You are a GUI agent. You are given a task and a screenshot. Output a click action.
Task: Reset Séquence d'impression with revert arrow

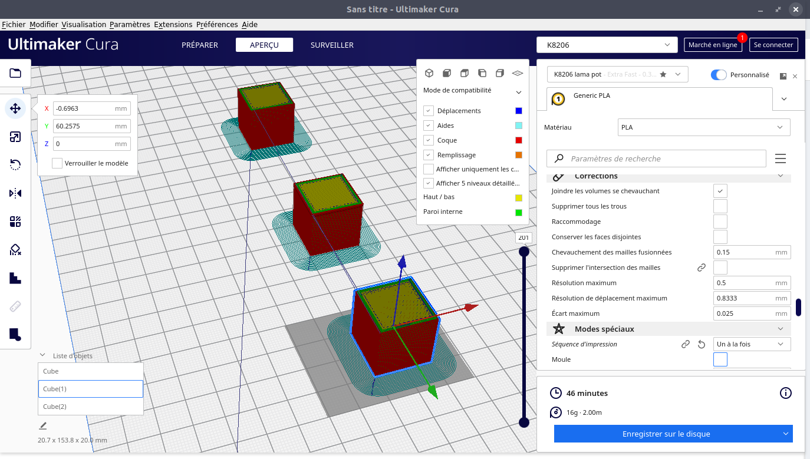coord(702,344)
